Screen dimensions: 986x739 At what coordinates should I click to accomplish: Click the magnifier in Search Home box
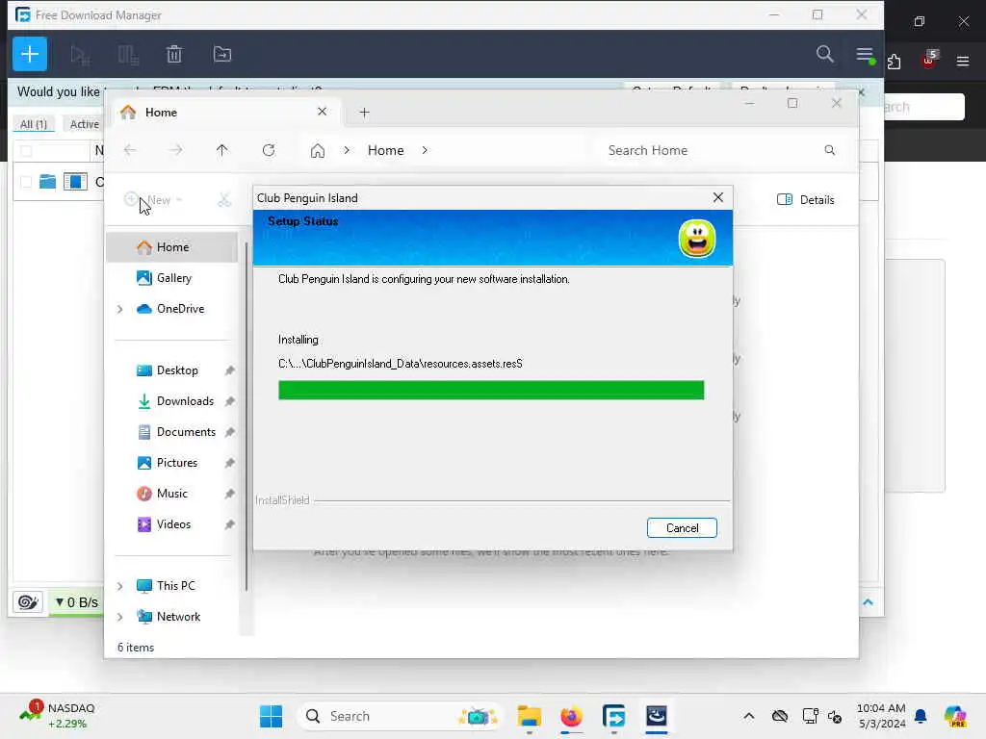click(x=829, y=150)
